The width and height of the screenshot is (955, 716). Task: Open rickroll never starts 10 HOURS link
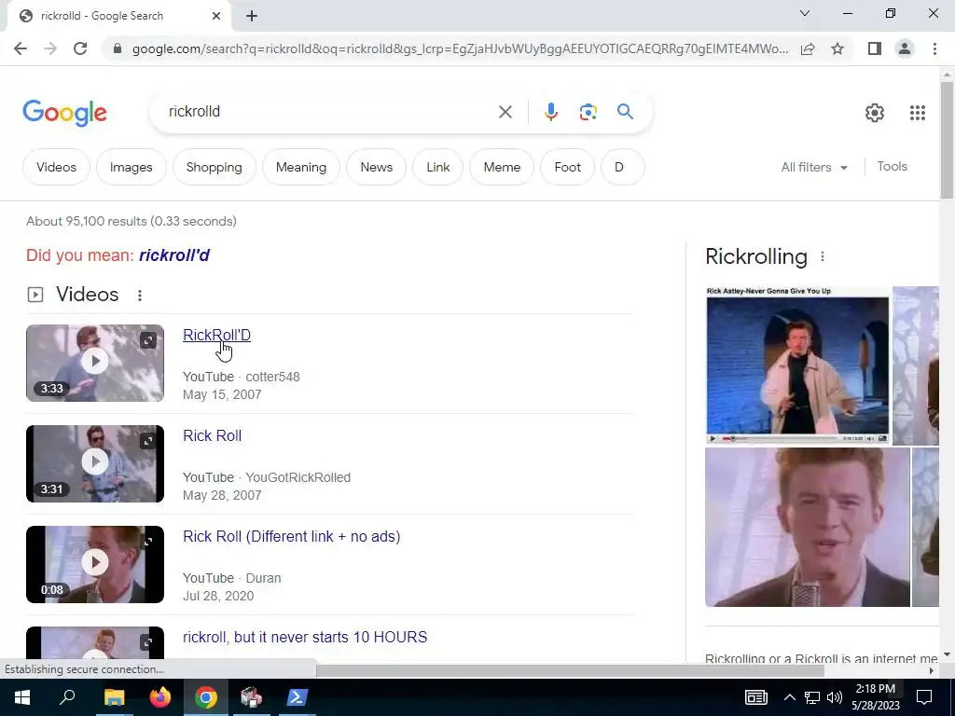click(305, 637)
